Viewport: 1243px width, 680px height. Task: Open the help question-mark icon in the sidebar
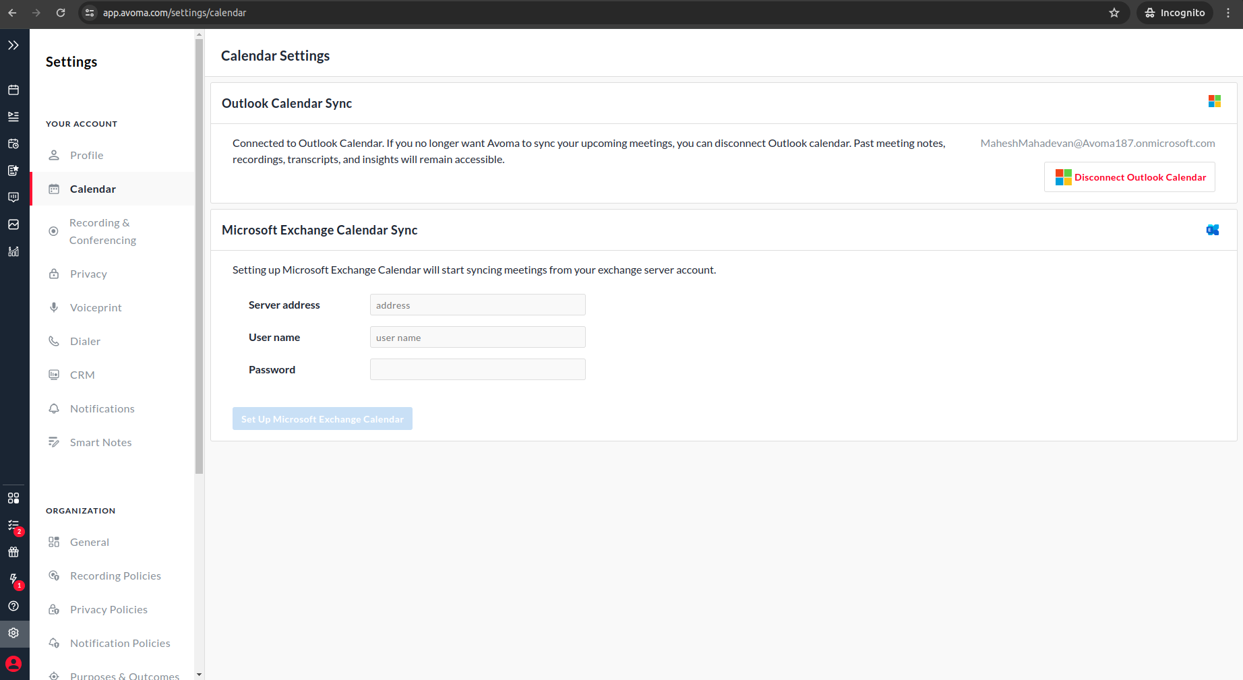(14, 606)
